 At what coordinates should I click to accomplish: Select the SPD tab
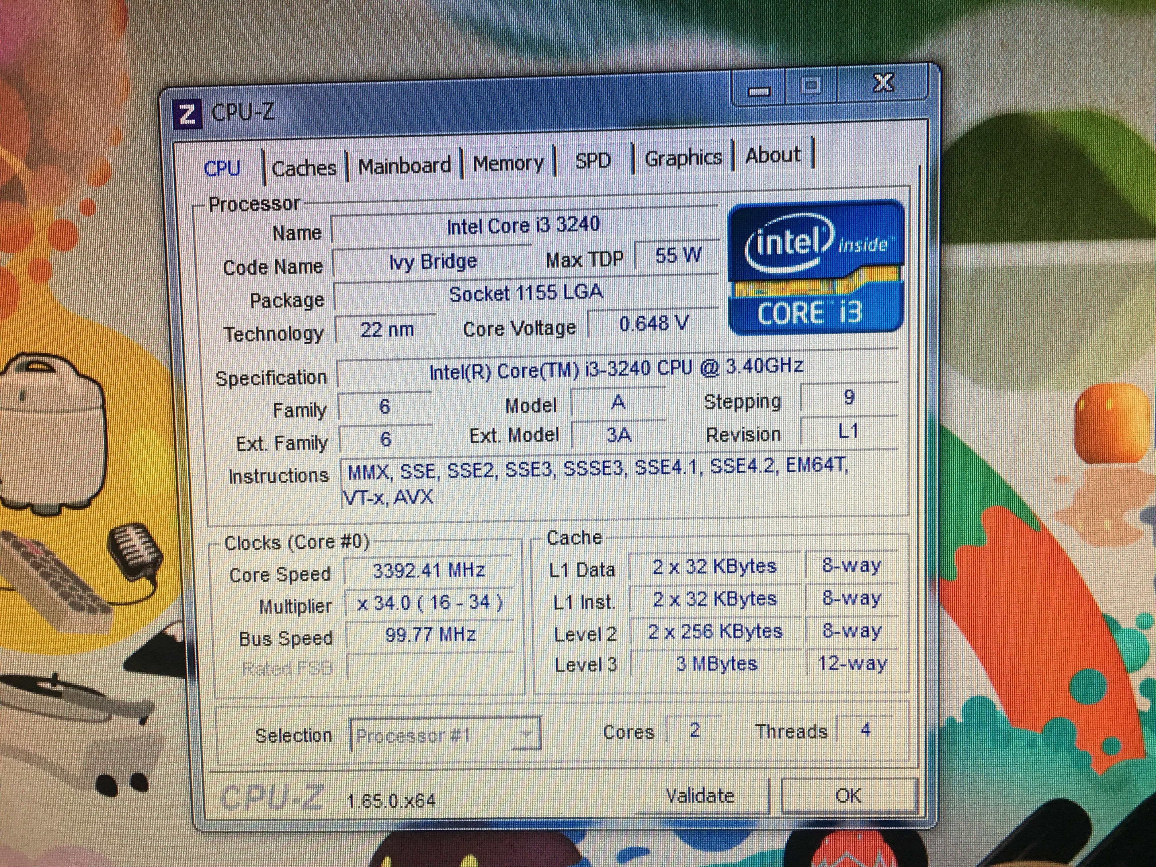593,161
